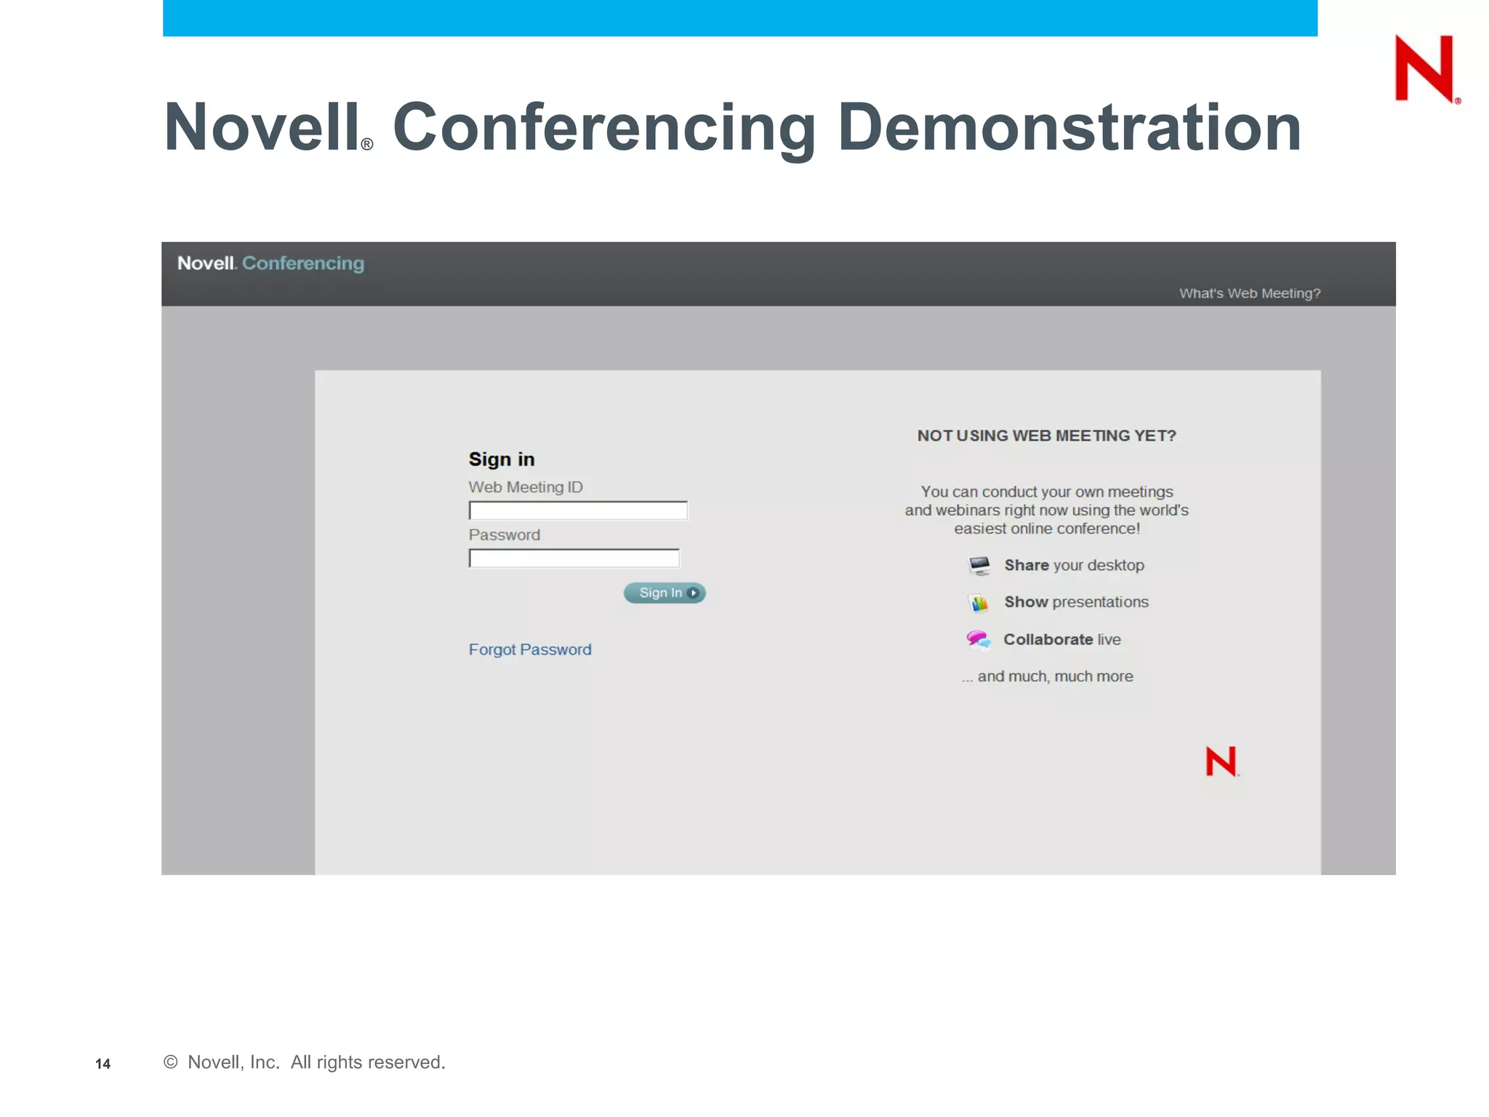Click the Sign in heading text
This screenshot has width=1489, height=1117.
click(x=501, y=460)
